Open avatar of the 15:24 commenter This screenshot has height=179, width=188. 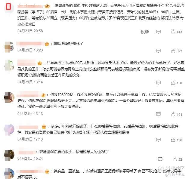pyautogui.click(x=9, y=155)
